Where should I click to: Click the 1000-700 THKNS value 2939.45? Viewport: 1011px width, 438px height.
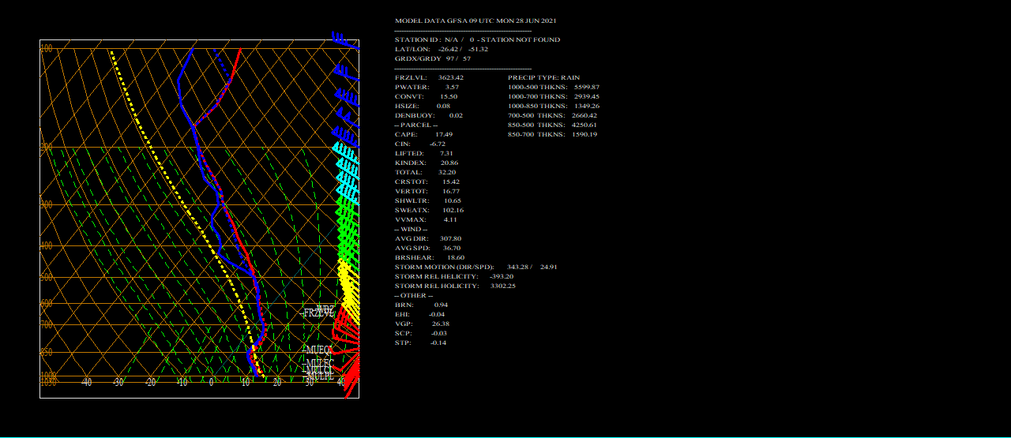click(587, 96)
